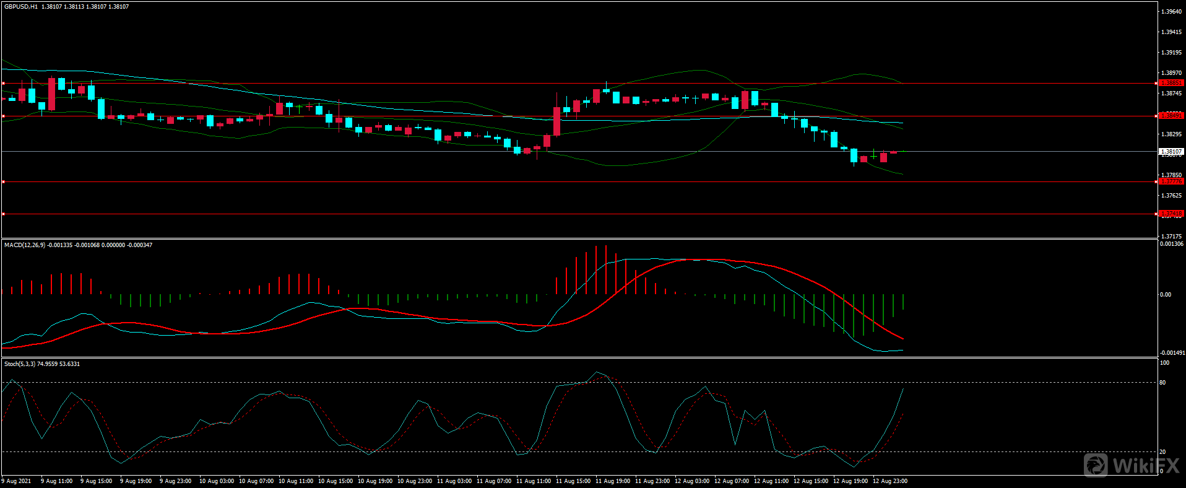Click left anchor handle of 1.38851 line
The width and height of the screenshot is (1186, 488).
(4, 83)
